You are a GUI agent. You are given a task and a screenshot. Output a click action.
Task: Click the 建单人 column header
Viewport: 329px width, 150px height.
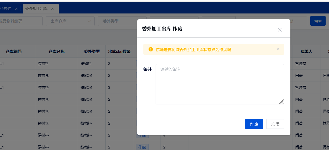306,51
